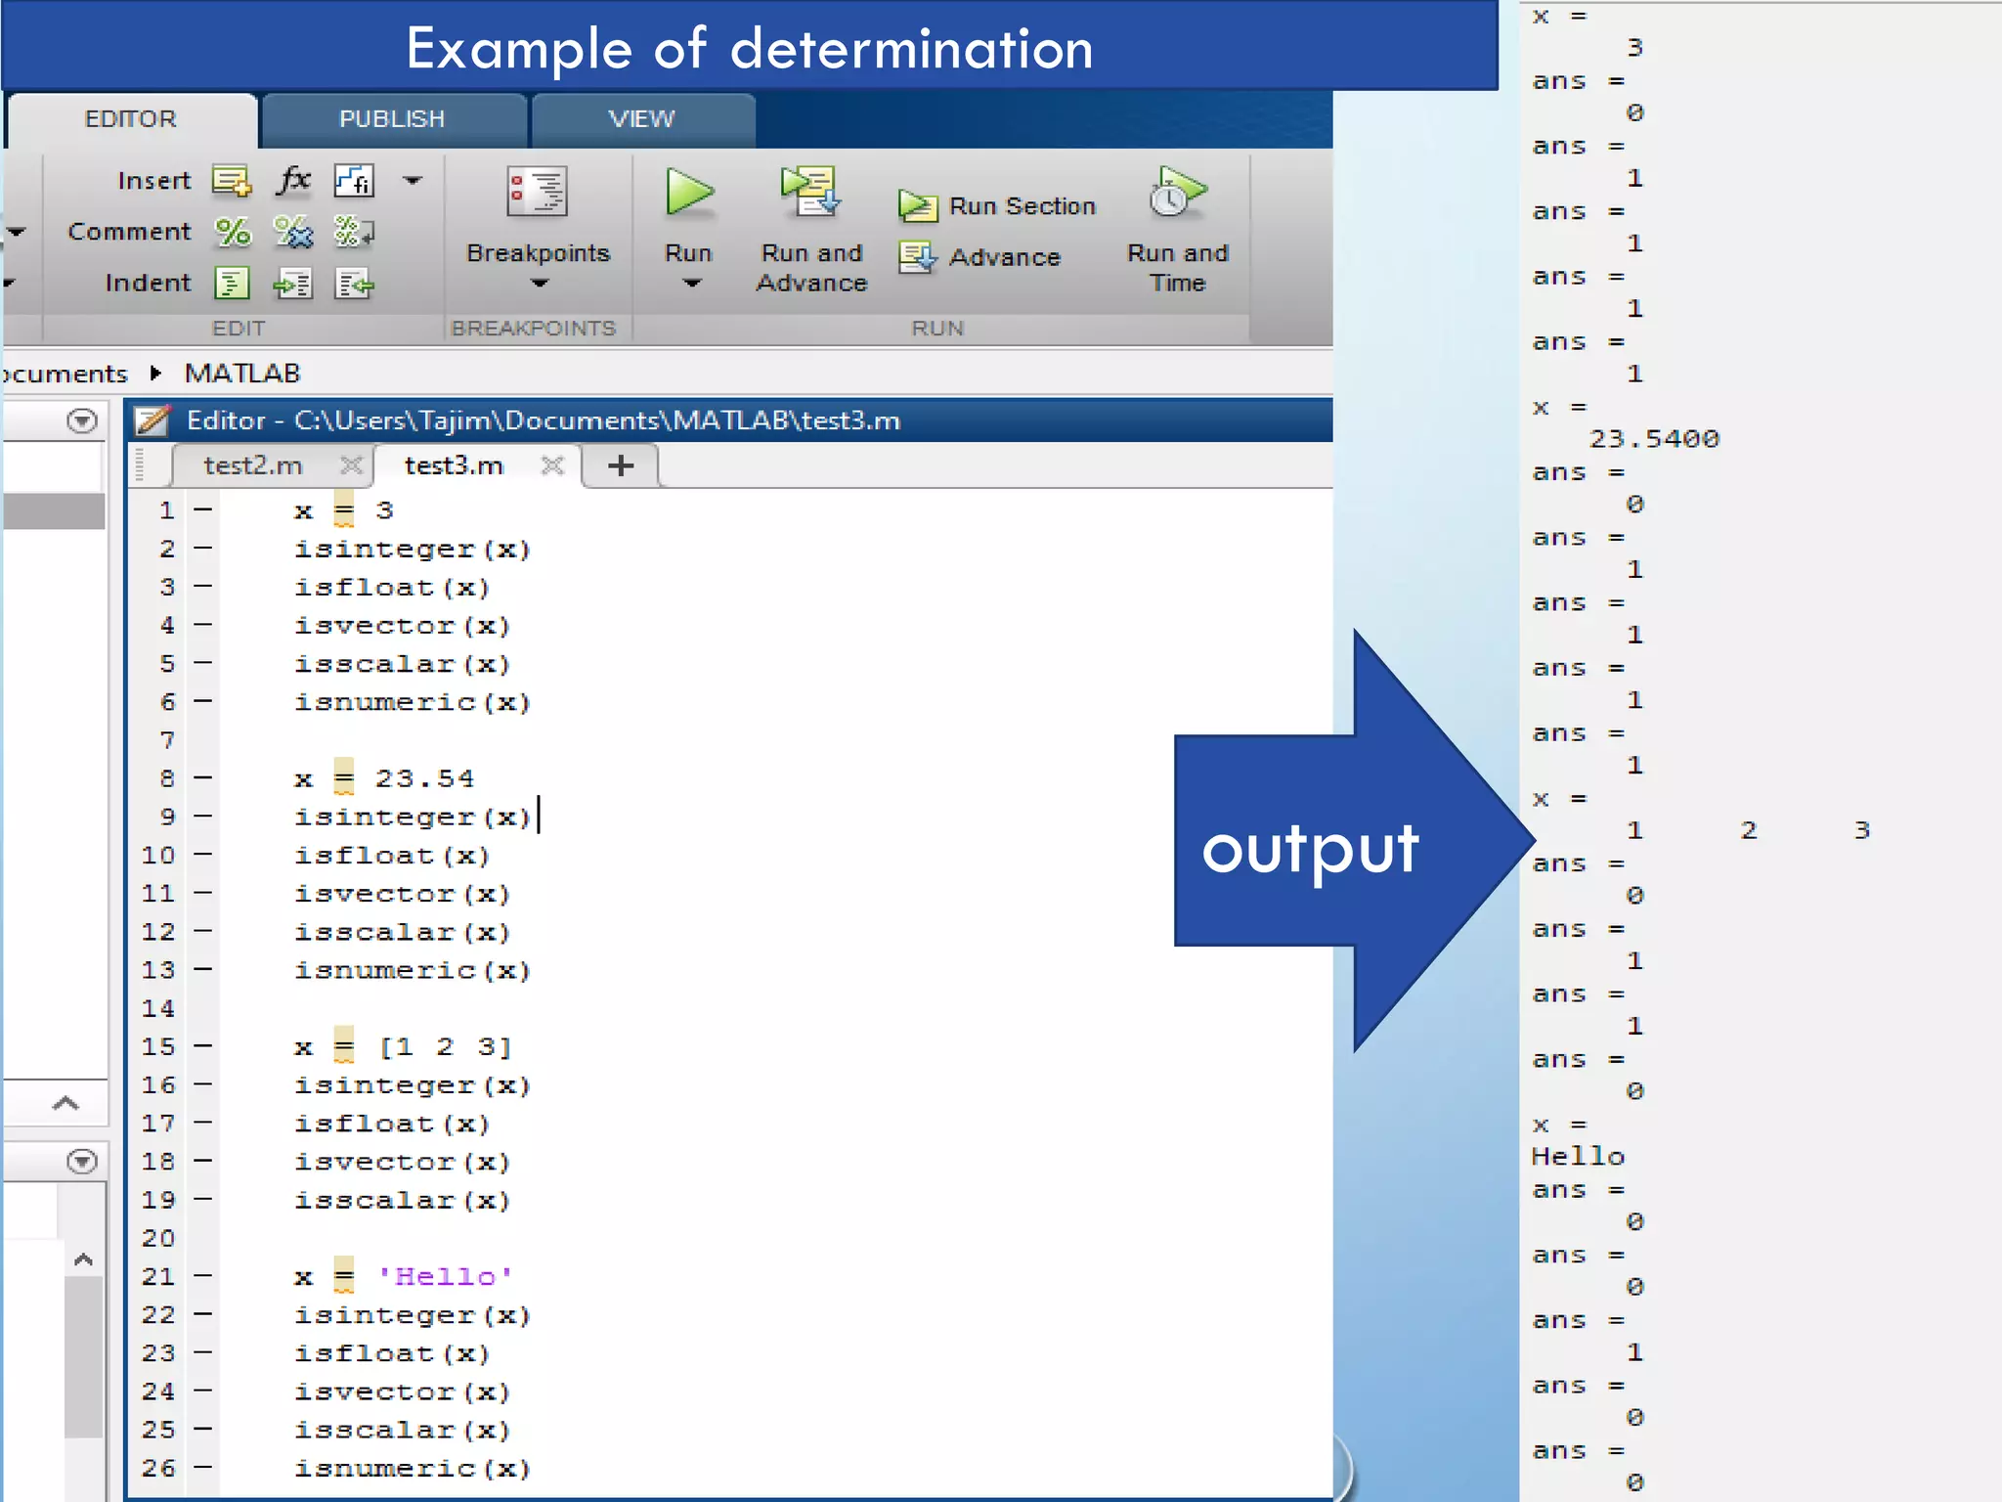Click the uncomment icon
This screenshot has height=1502, width=2002.
coord(293,232)
